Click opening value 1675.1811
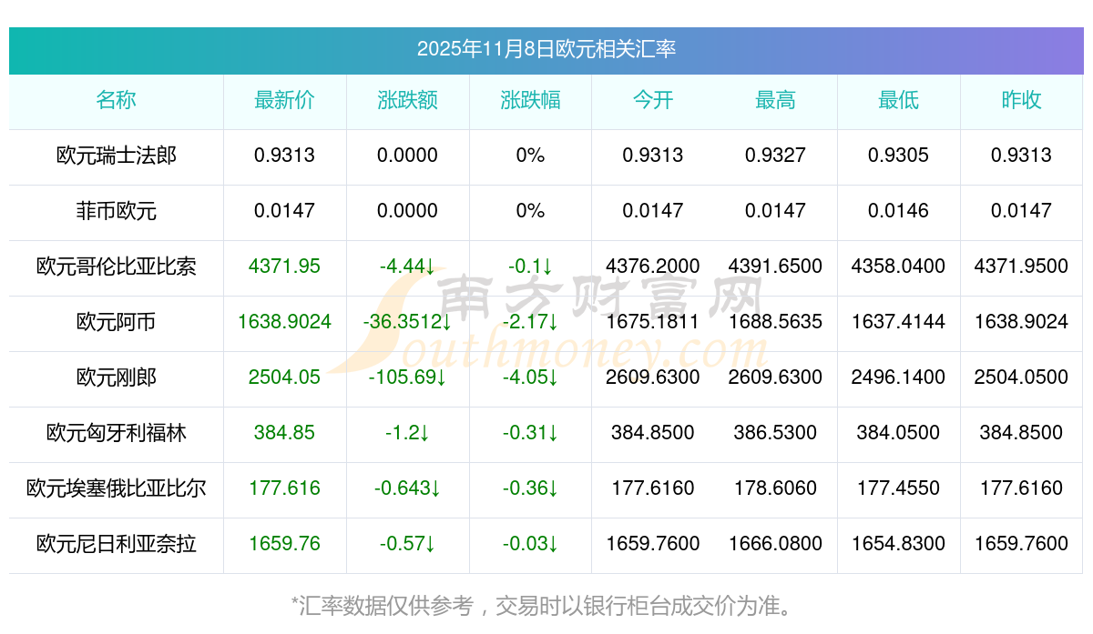Image resolution: width=1093 pixels, height=634 pixels. click(x=653, y=322)
